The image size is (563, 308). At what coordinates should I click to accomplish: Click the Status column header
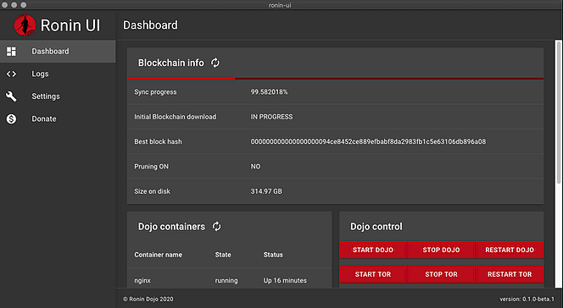273,255
